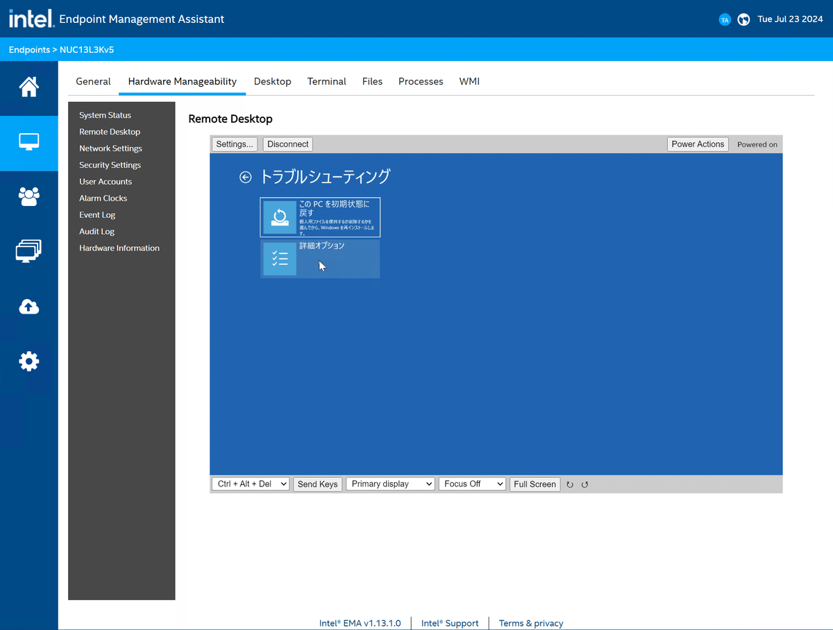Open the Ctrl + Alt + Del key dropdown
The width and height of the screenshot is (833, 630).
pyautogui.click(x=251, y=484)
